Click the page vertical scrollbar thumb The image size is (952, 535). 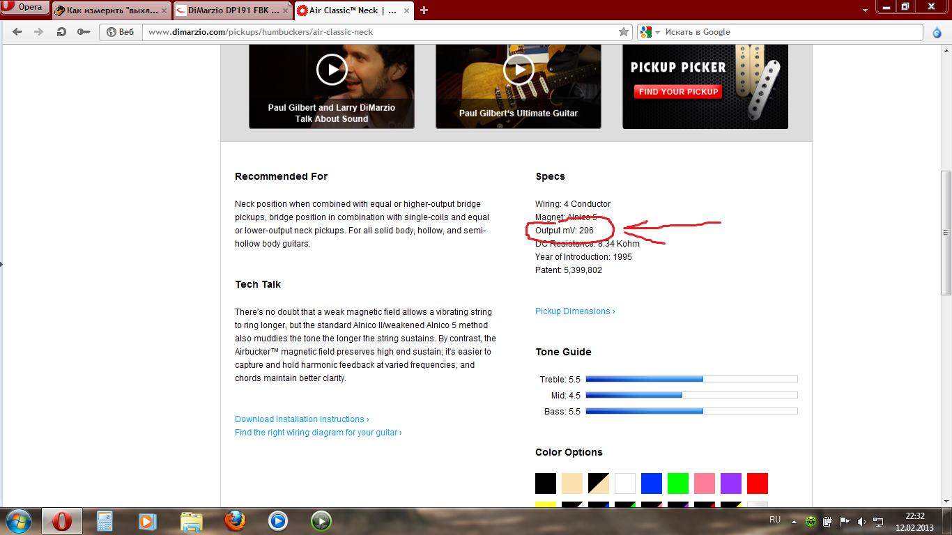[x=946, y=233]
